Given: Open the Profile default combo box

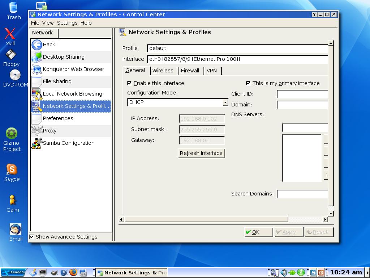Looking at the screenshot, I should click(237, 48).
